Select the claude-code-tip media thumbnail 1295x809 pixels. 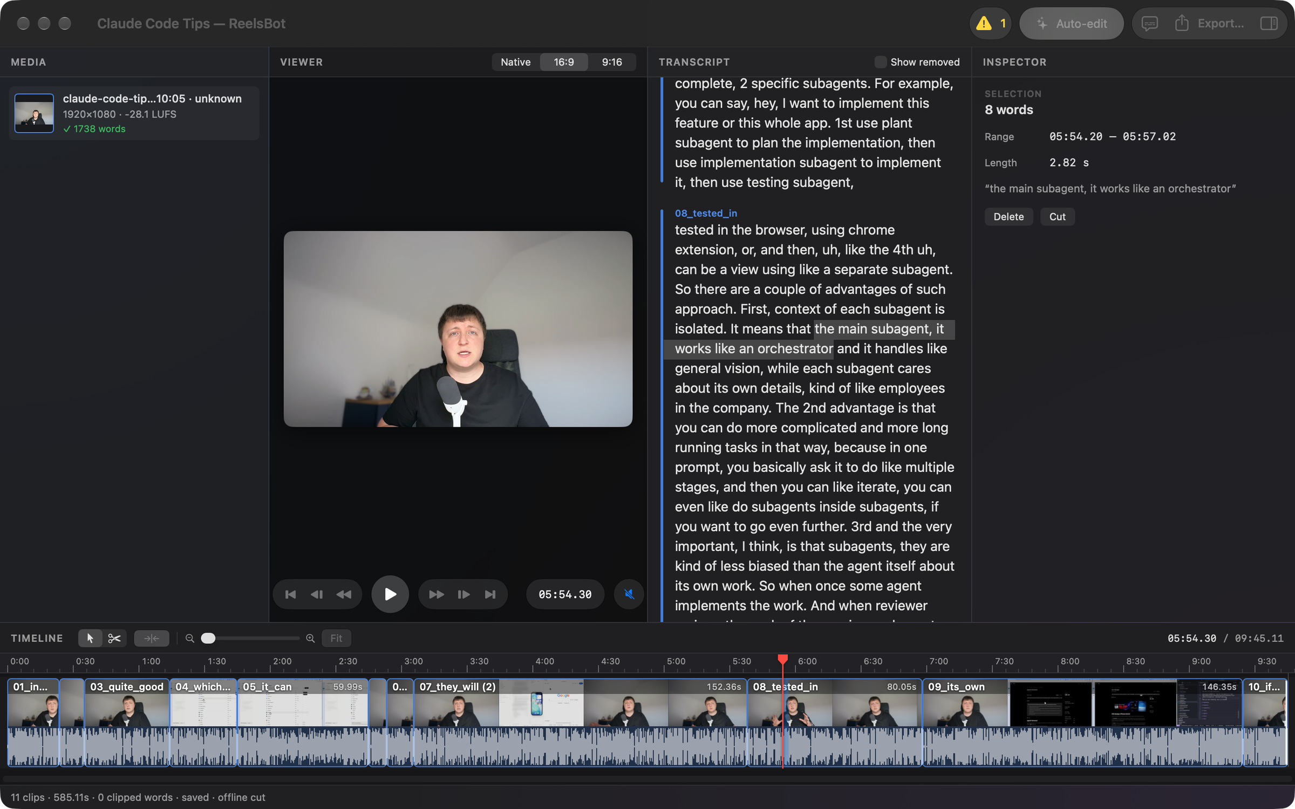point(34,113)
